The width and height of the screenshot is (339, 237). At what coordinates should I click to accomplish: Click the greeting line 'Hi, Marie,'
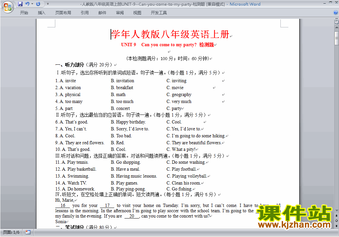pos(65,200)
